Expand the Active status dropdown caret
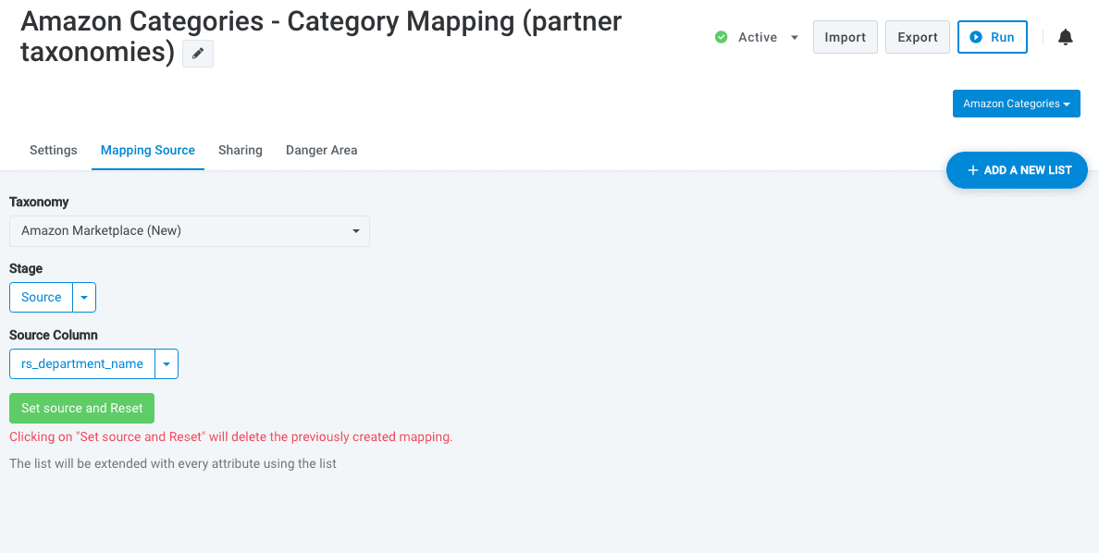The width and height of the screenshot is (1099, 553). coord(794,38)
